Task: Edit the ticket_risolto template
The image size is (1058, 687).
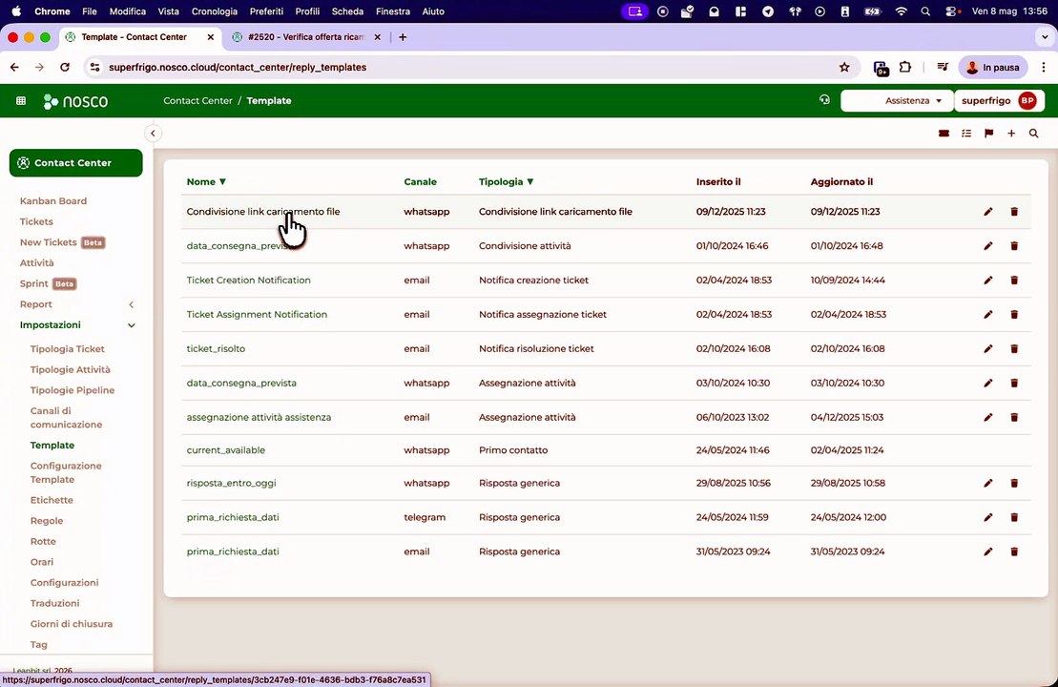Action: point(987,349)
